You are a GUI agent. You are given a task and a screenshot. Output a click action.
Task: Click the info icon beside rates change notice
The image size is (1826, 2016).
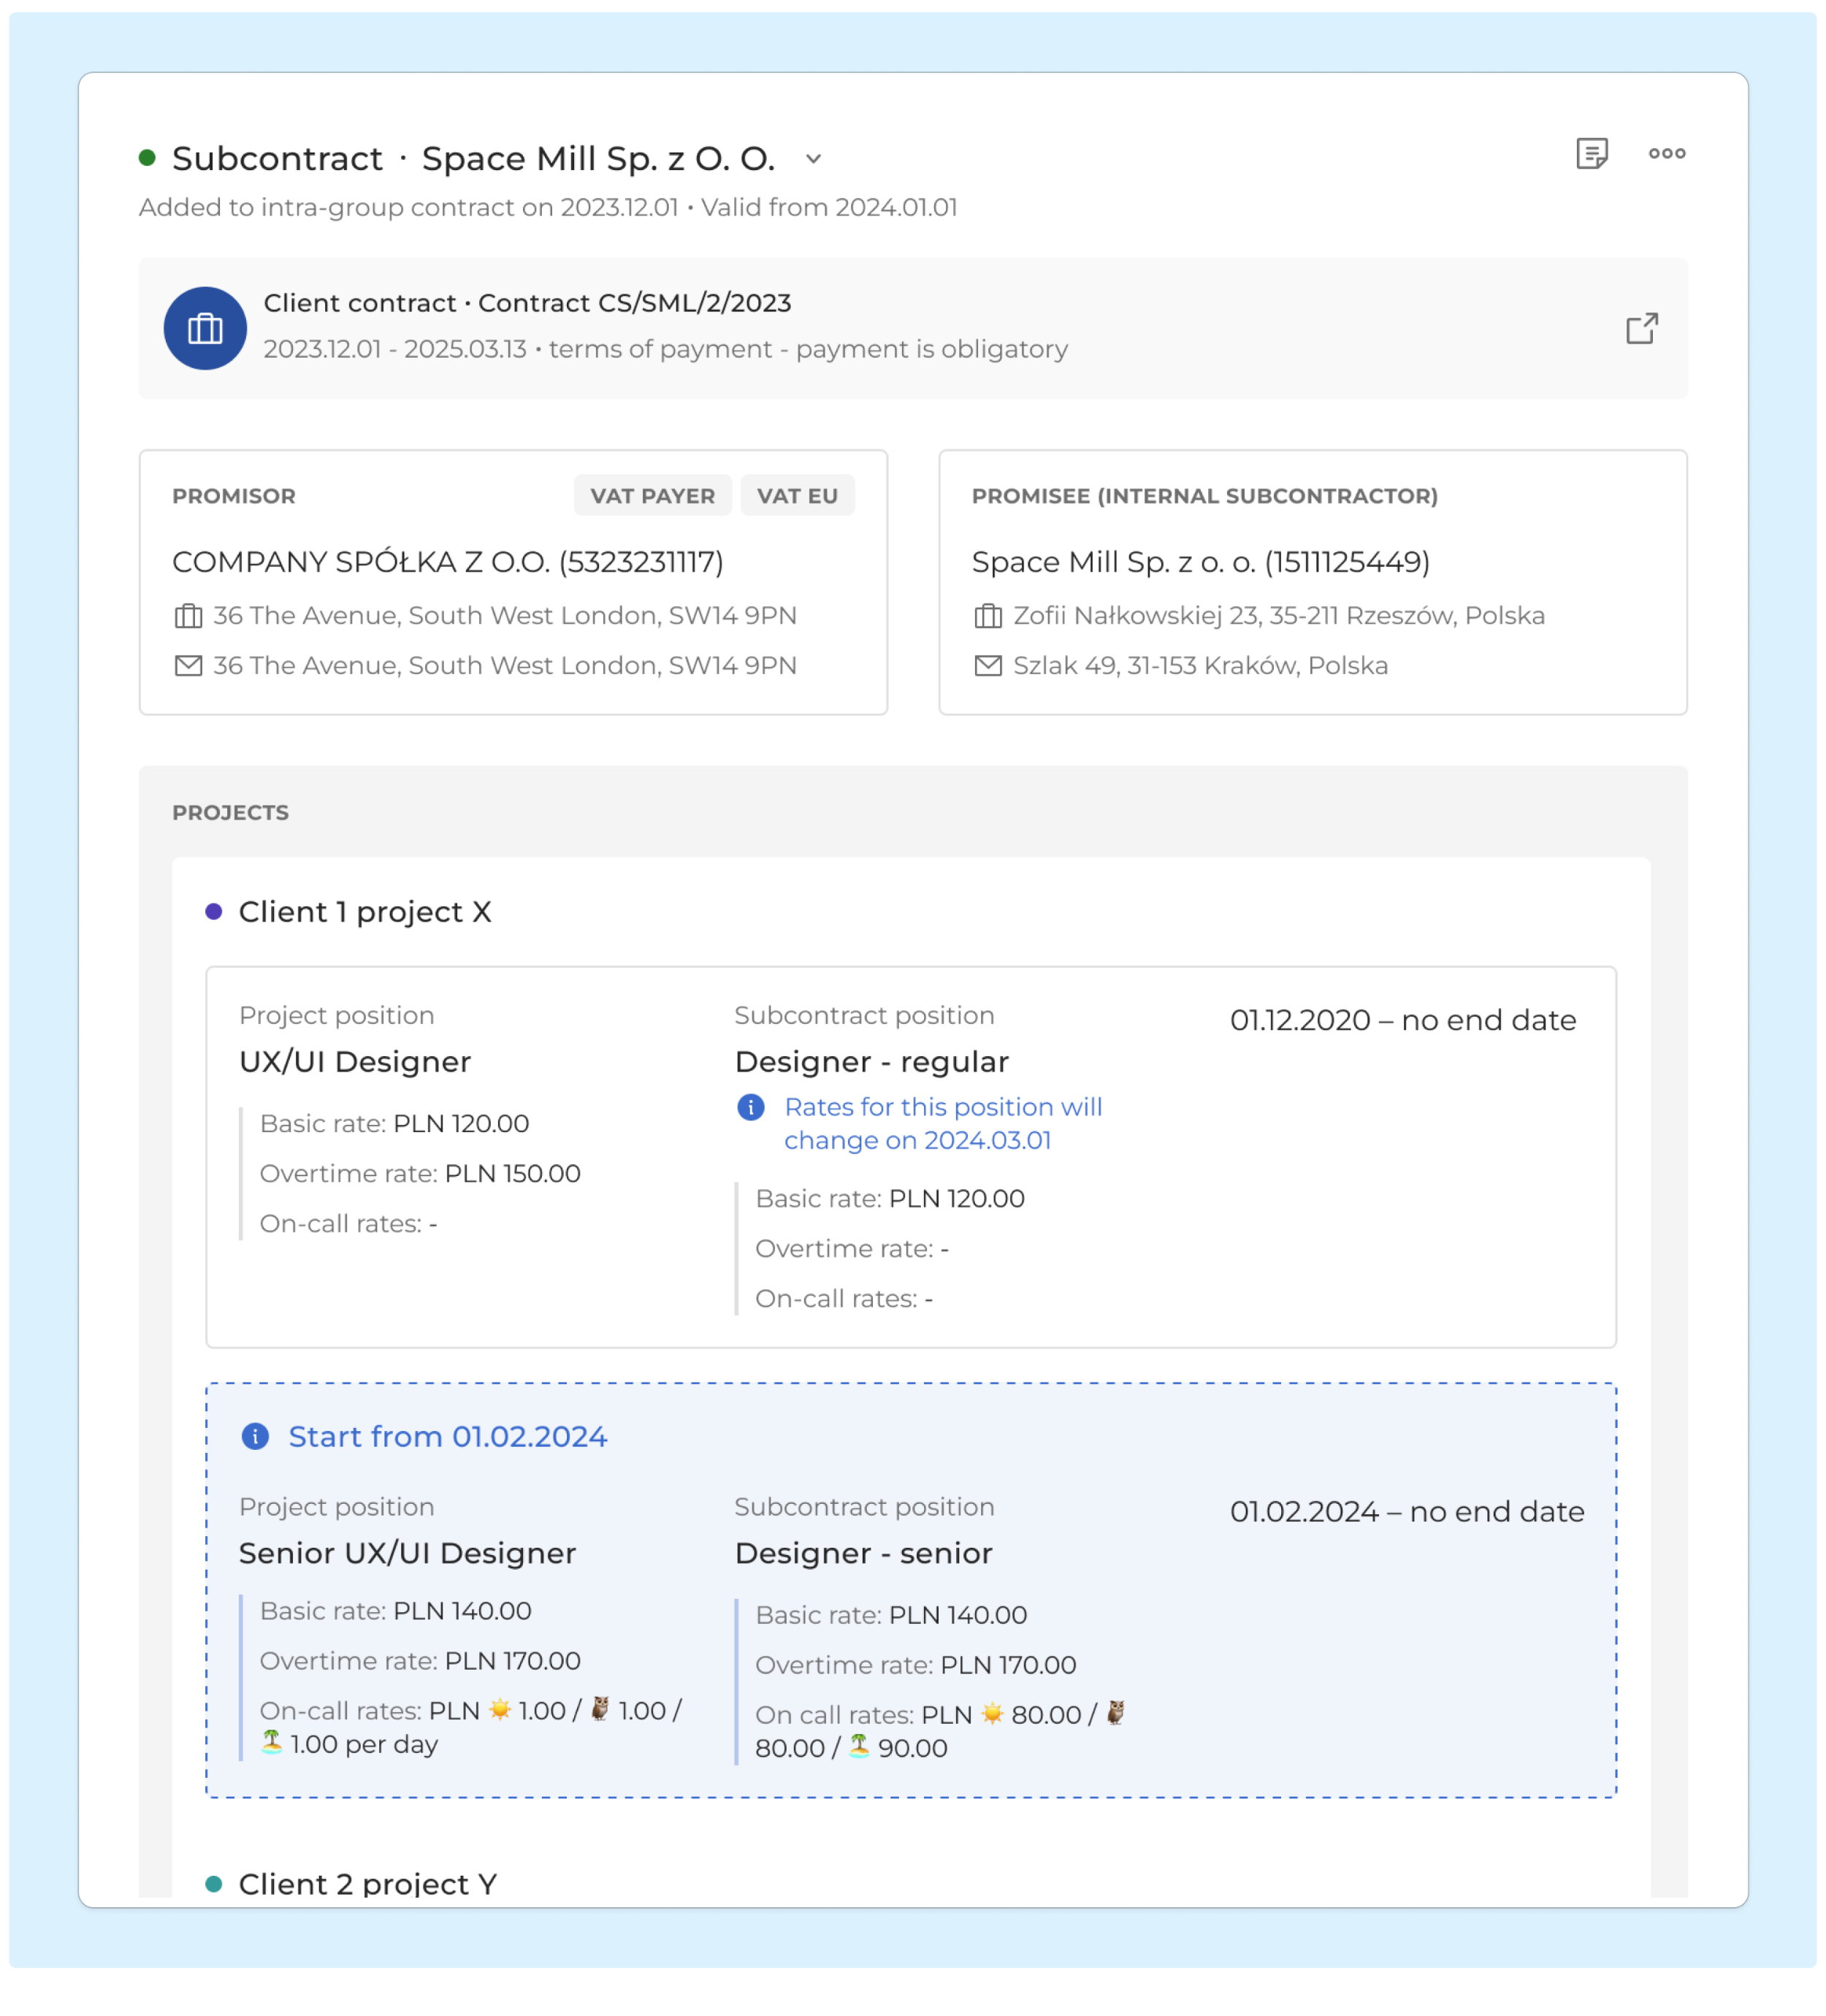[x=750, y=1107]
